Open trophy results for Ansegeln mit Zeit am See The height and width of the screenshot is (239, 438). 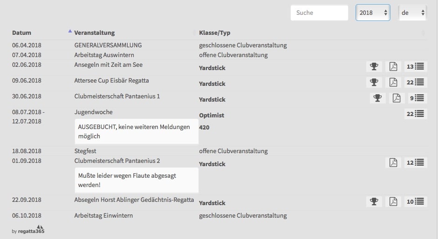click(x=373, y=67)
